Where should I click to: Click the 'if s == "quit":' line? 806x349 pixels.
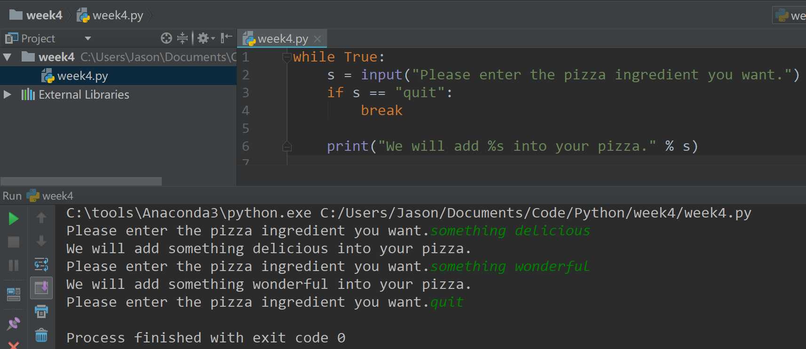[x=390, y=93]
